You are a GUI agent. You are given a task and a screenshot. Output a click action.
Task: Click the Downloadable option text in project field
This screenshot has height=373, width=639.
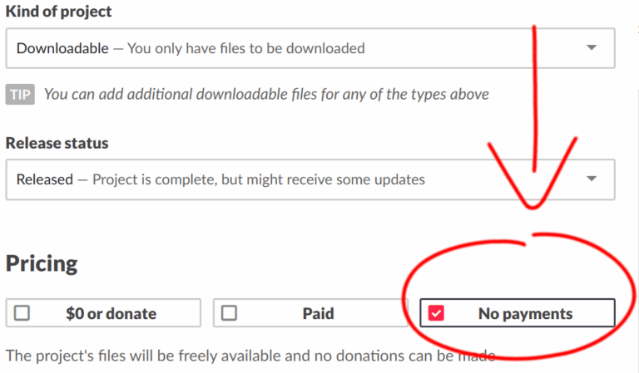tap(62, 48)
